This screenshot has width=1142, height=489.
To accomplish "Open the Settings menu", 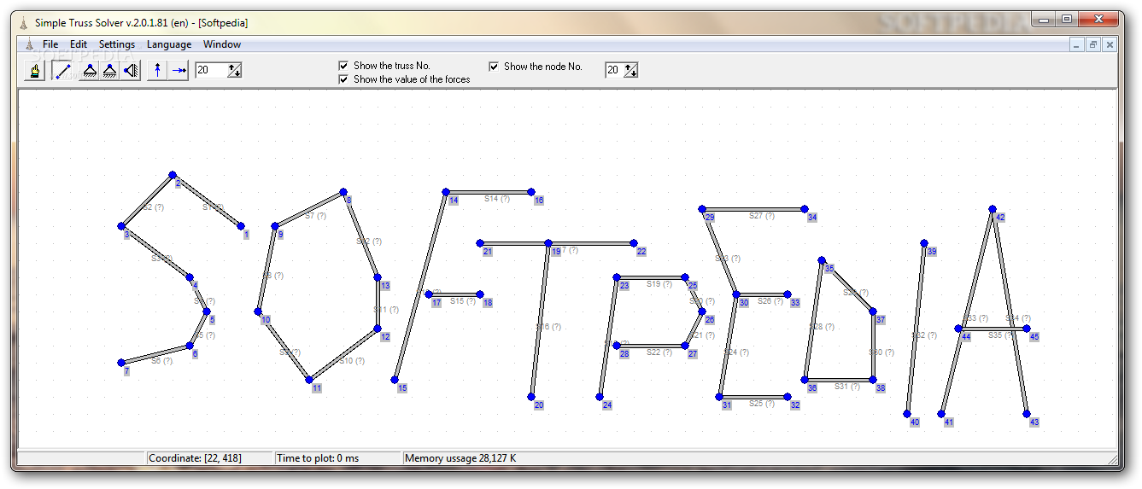I will click(x=117, y=44).
